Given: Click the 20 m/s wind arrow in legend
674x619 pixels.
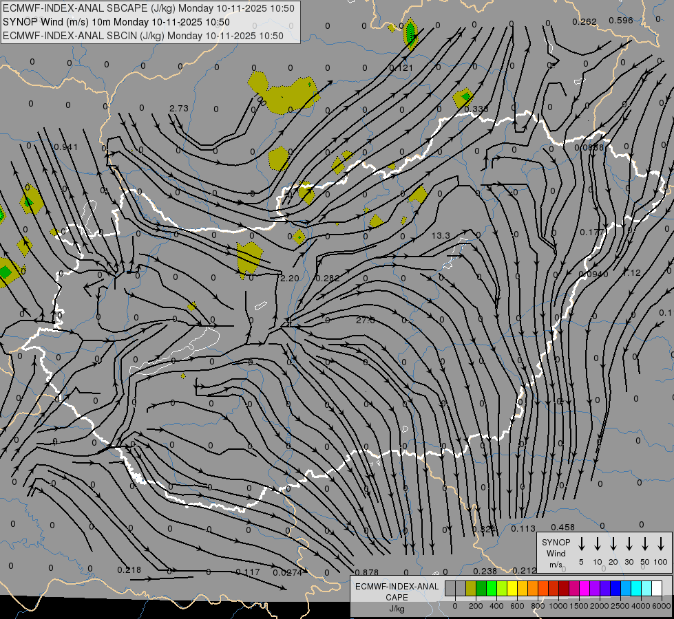Looking at the screenshot, I should tap(613, 544).
